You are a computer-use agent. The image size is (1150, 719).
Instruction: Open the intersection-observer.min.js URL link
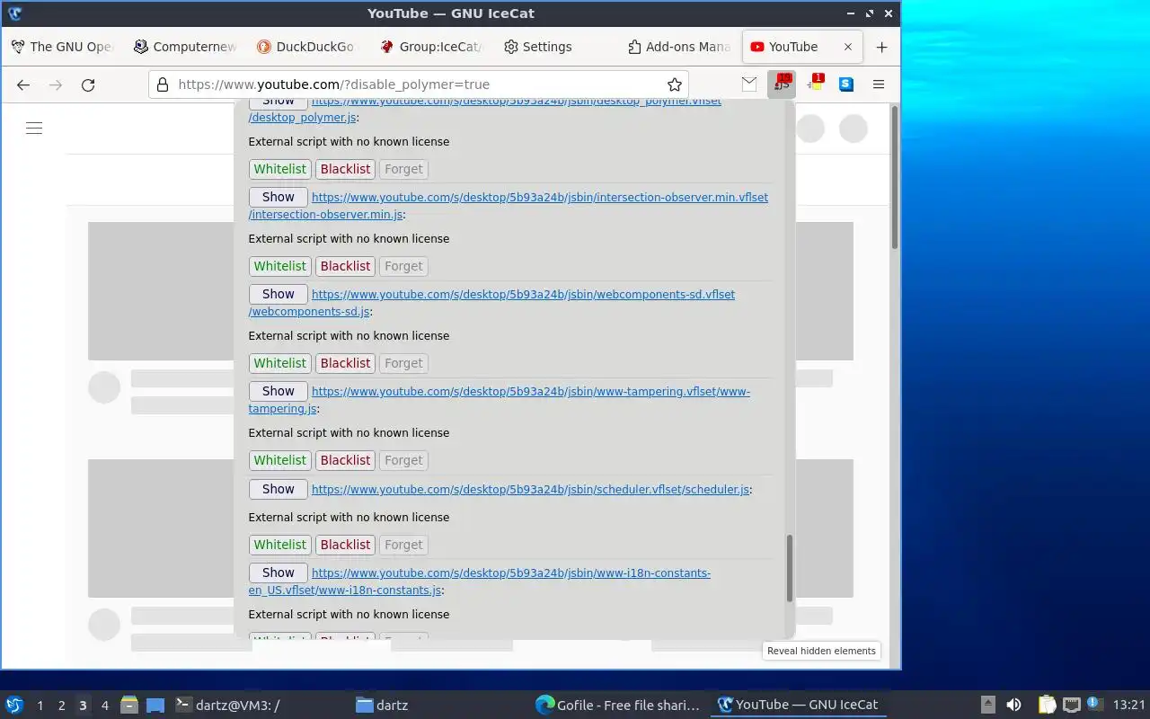point(539,198)
